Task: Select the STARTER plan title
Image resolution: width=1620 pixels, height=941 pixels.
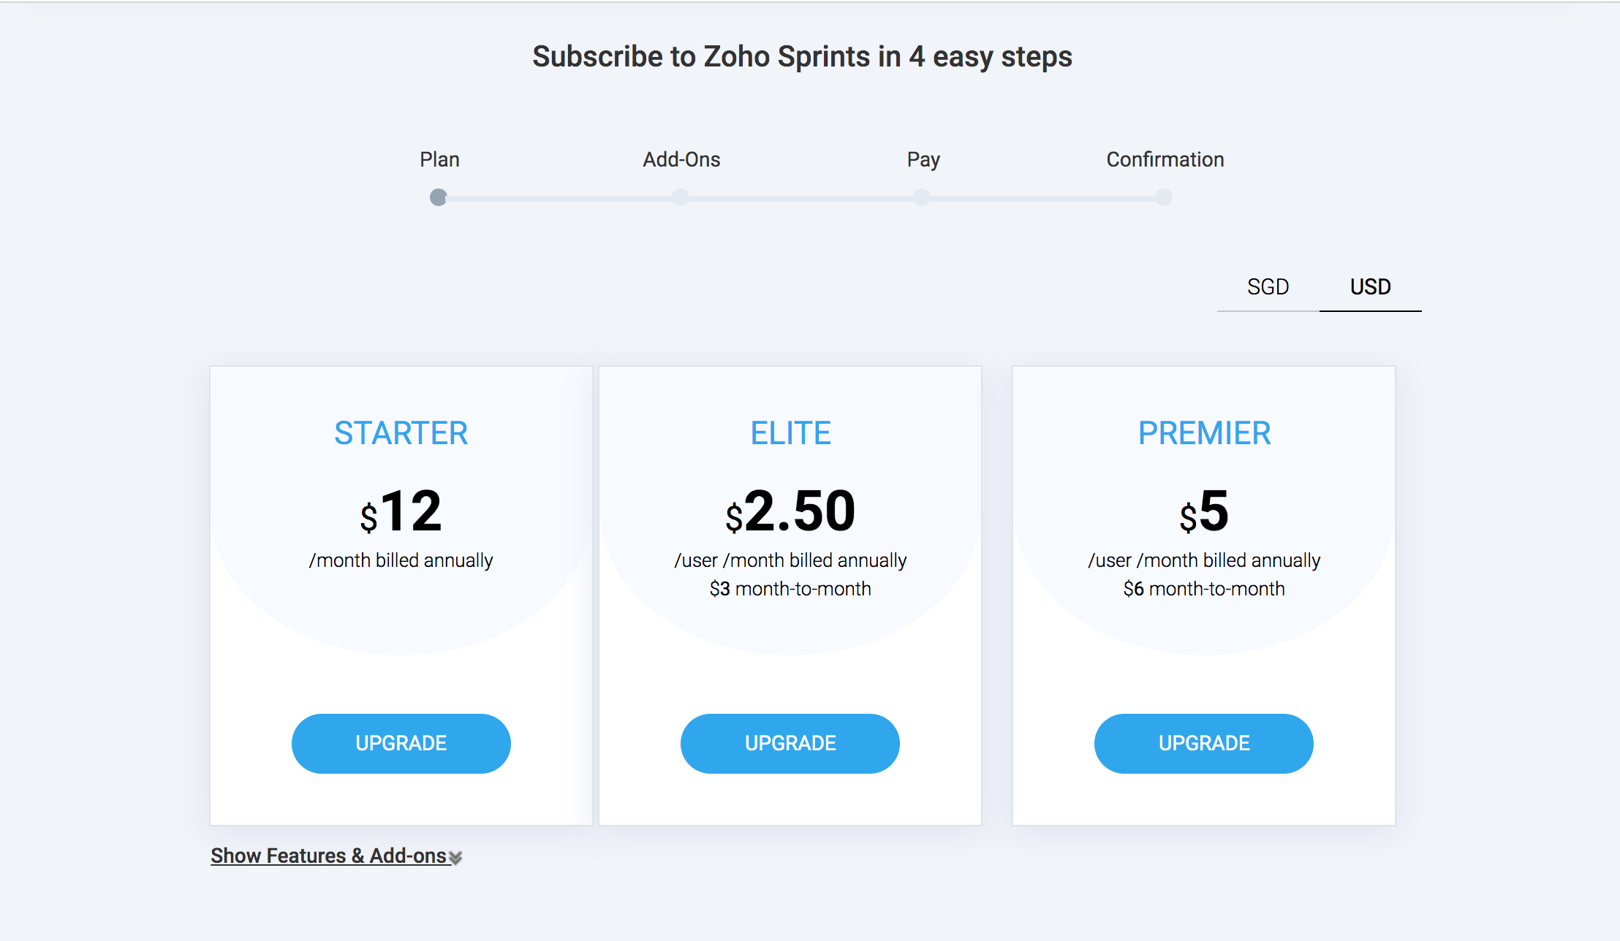Action: click(401, 433)
